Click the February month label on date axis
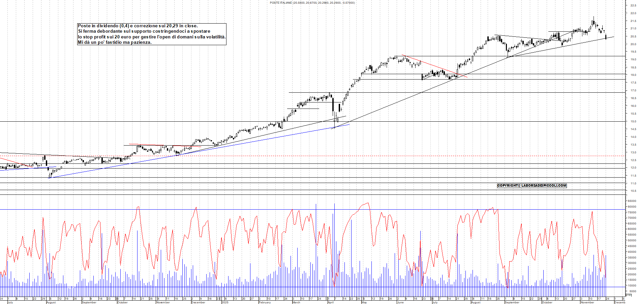 tap(265, 302)
